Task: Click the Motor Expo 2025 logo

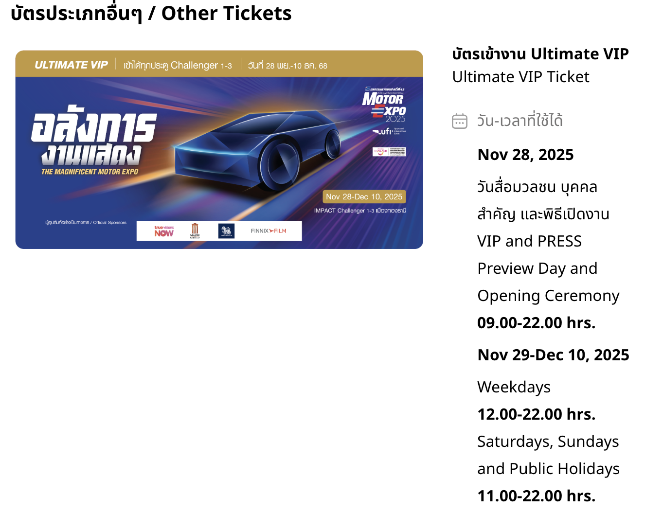Action: click(384, 104)
